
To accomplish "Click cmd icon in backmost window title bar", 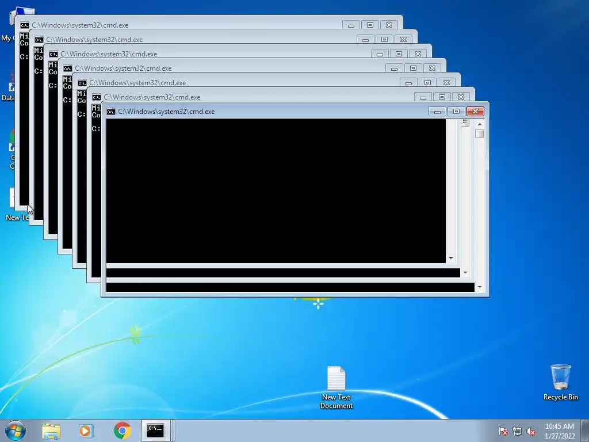I will pyautogui.click(x=24, y=25).
